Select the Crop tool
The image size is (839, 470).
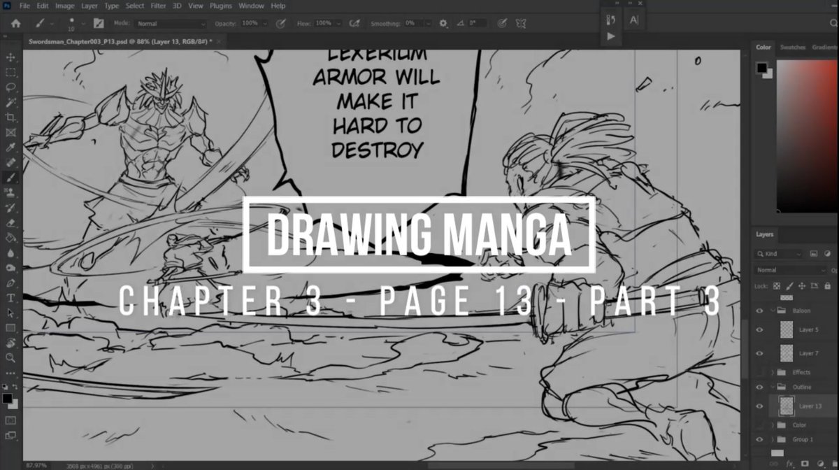coord(10,117)
